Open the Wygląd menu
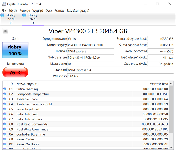This screenshot has height=152, width=176. [38, 11]
